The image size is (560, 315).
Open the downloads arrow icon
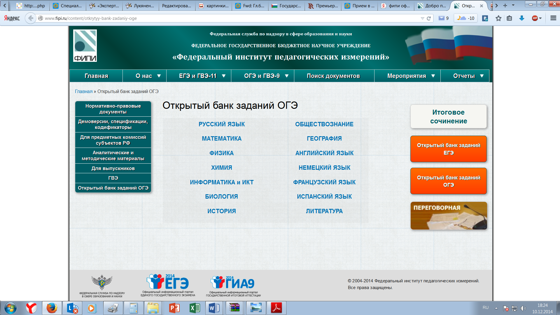coord(522,18)
